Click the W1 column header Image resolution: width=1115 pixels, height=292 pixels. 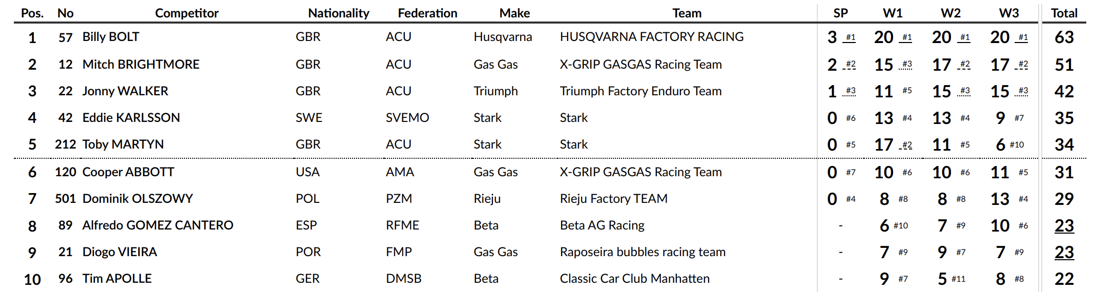[x=892, y=13]
